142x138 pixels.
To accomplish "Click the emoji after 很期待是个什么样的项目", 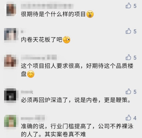I will pyautogui.click(x=90, y=14).
